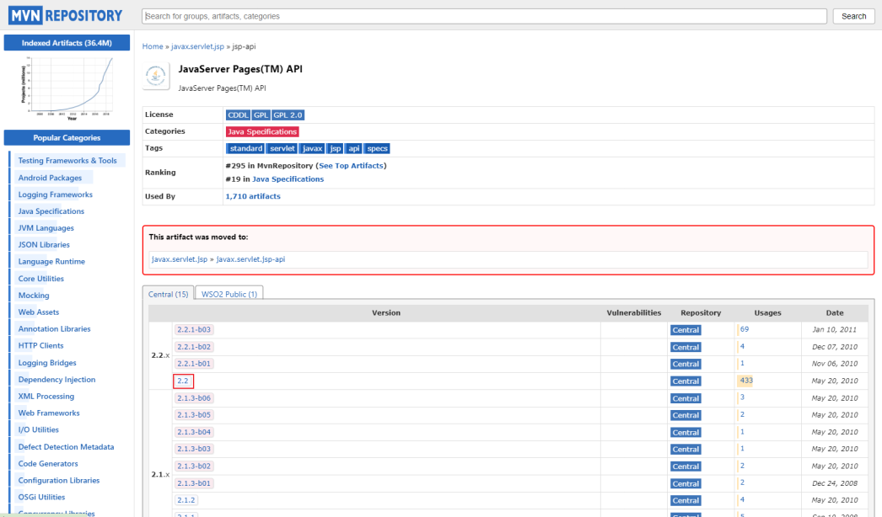This screenshot has height=517, width=882.
Task: Open Testing Frameworks & Tools category
Action: click(67, 161)
